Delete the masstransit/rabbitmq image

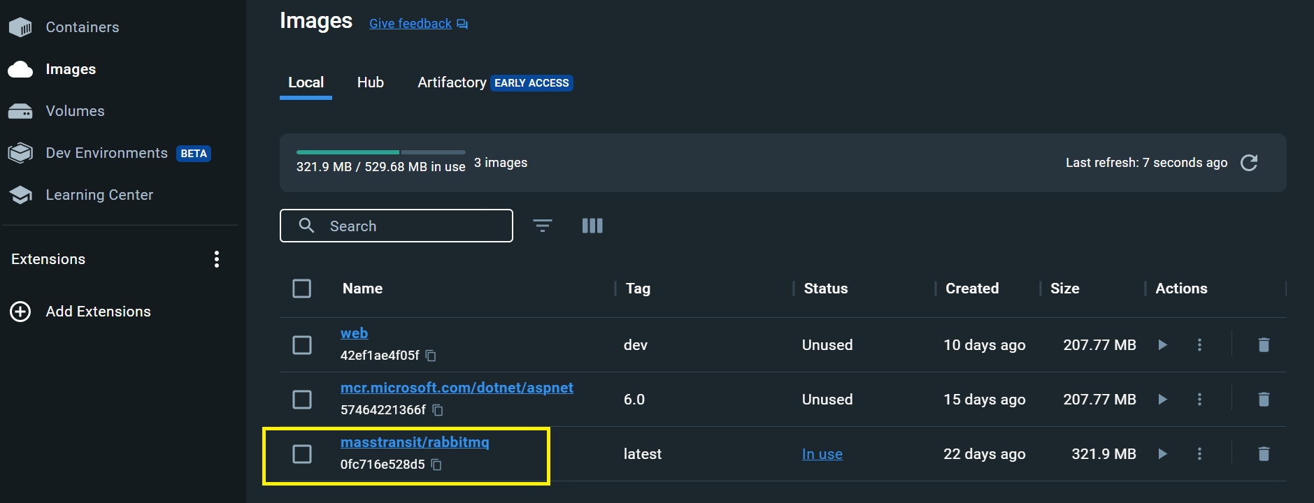[x=1263, y=454]
